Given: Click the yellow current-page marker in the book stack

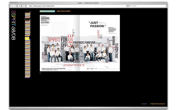Looking at the screenshot, I should (x=27, y=38).
